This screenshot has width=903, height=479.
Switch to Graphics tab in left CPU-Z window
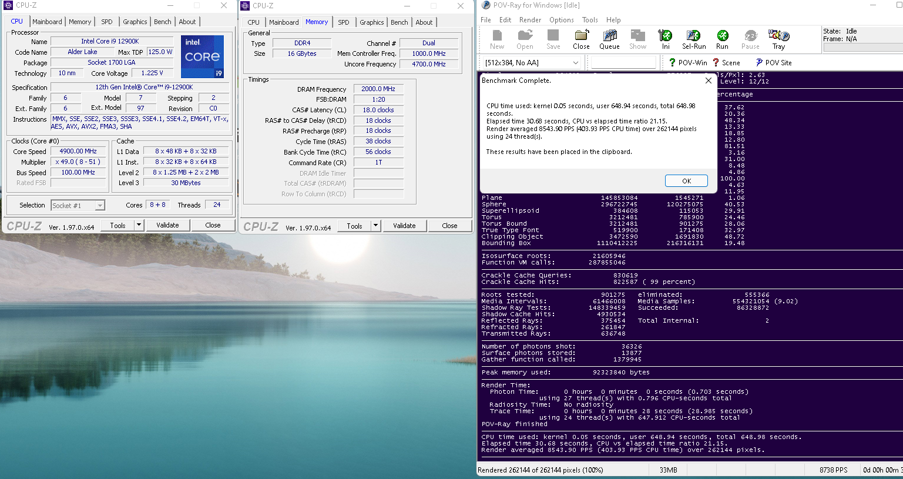coord(135,22)
